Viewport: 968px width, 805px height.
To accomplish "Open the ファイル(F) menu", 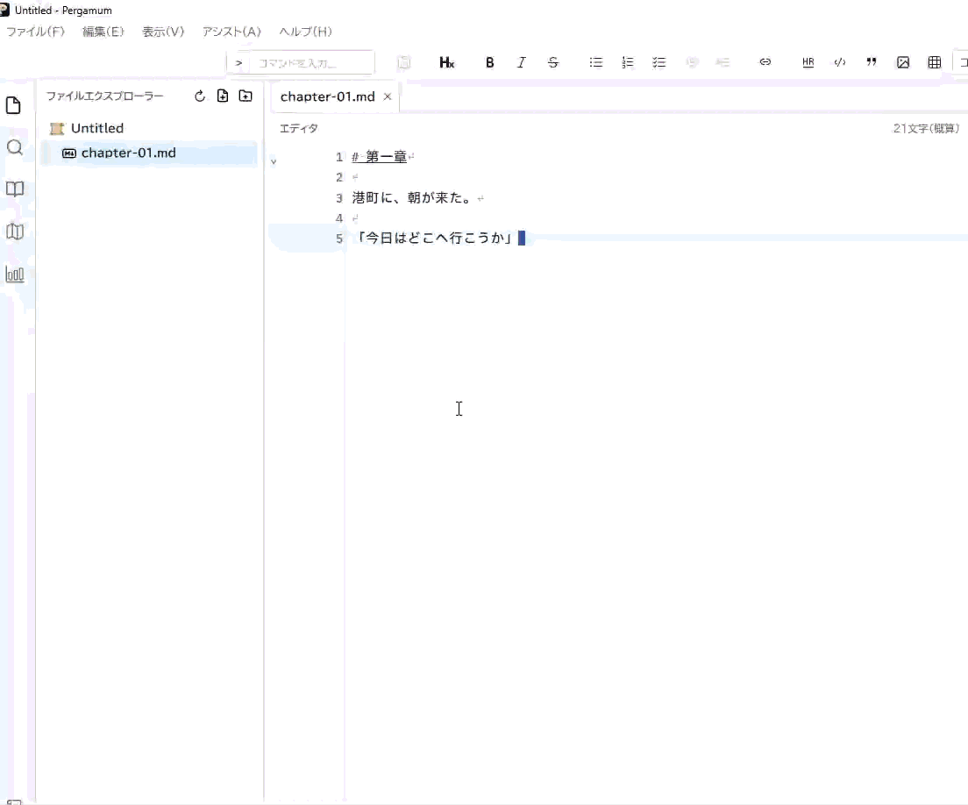I will (x=36, y=32).
